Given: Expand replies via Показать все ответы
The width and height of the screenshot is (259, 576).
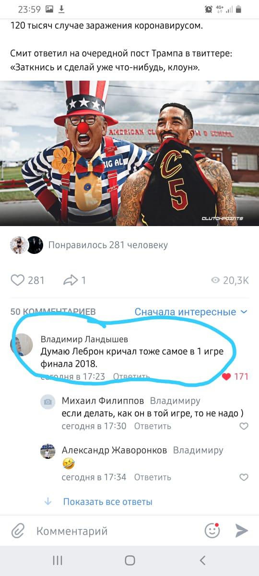Looking at the screenshot, I should 108,502.
